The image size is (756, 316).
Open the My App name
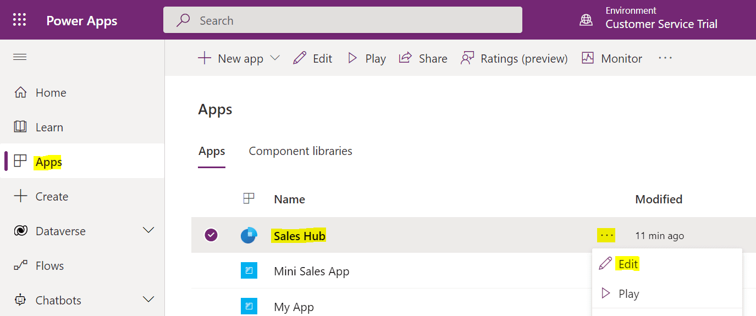[294, 307]
